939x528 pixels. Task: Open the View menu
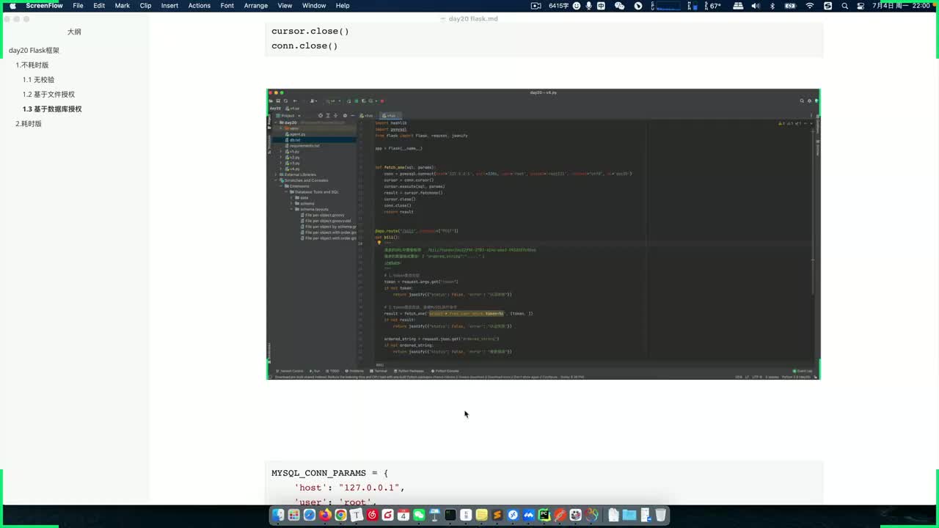(x=285, y=5)
